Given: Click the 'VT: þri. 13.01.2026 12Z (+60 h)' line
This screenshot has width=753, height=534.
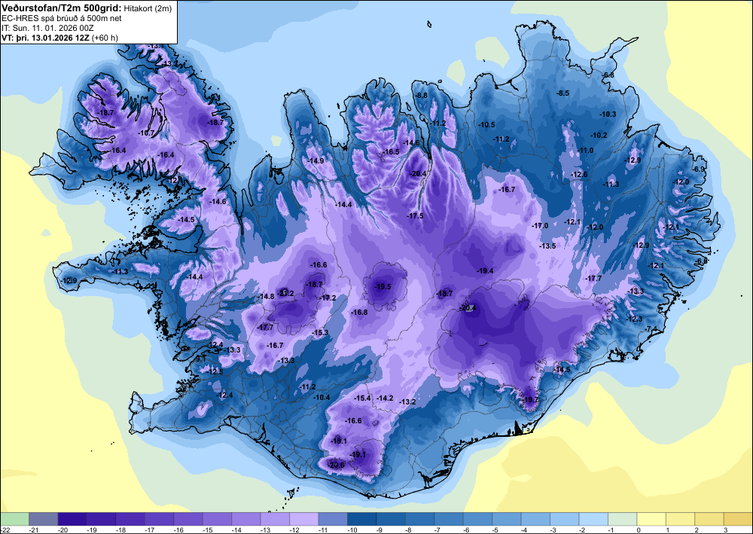Looking at the screenshot, I should (x=59, y=38).
